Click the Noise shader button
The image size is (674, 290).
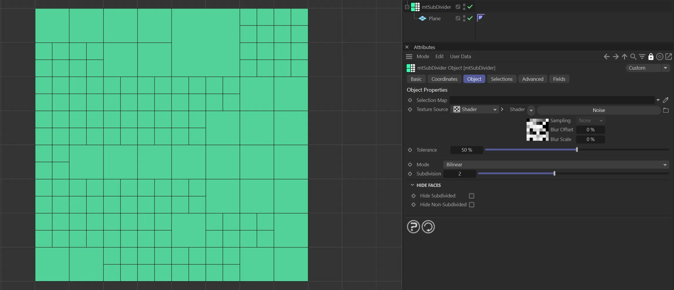tap(599, 110)
